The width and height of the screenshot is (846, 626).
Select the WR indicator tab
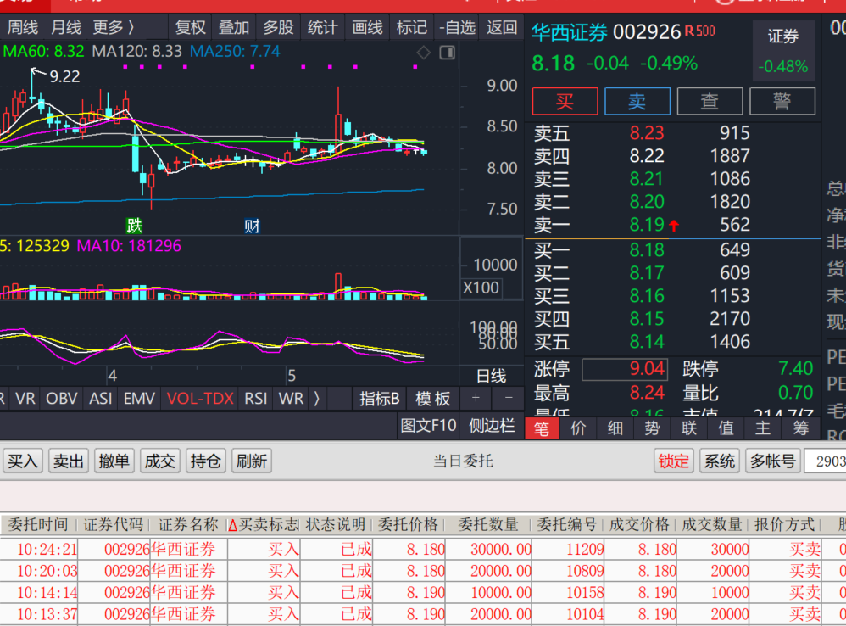[291, 399]
